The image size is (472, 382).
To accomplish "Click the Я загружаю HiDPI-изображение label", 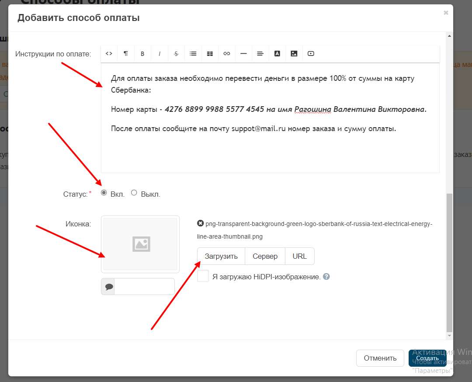I will (x=267, y=277).
